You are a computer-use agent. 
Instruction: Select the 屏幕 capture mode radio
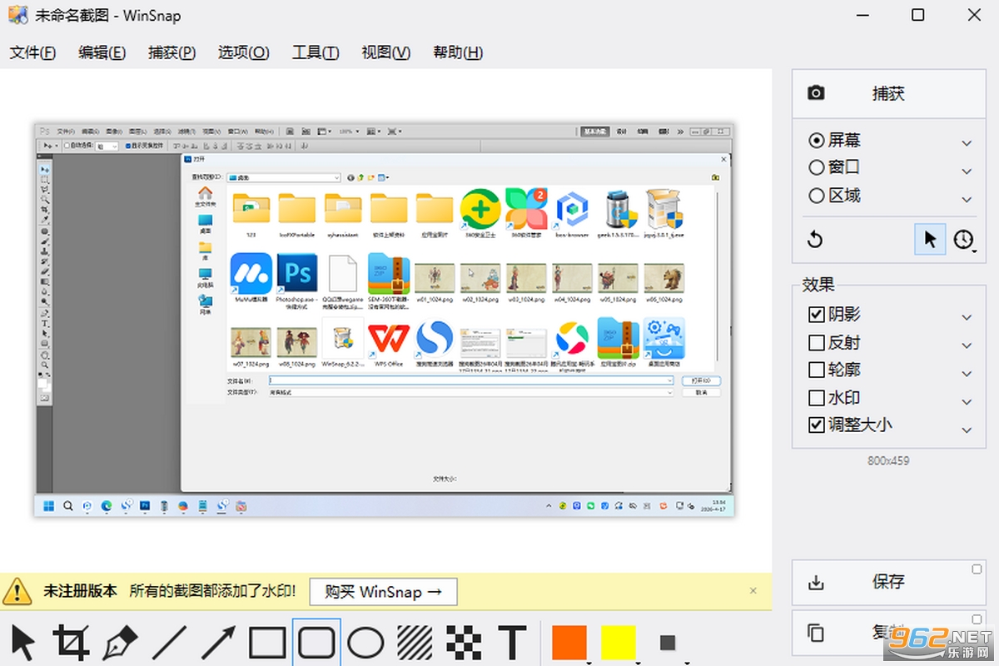817,141
